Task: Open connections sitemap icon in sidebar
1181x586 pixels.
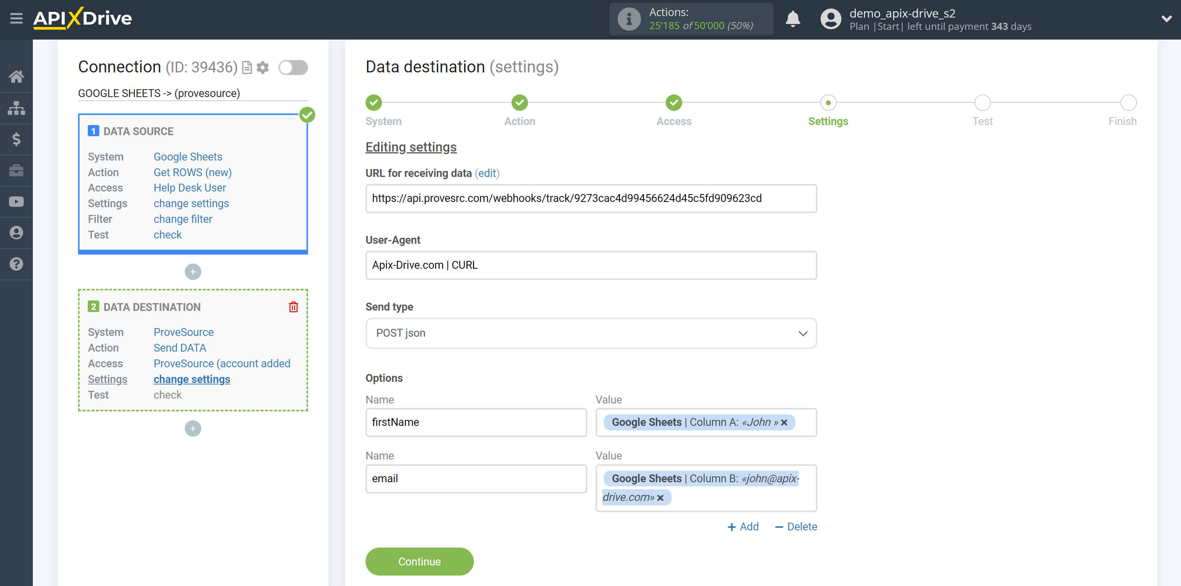Action: [x=16, y=108]
